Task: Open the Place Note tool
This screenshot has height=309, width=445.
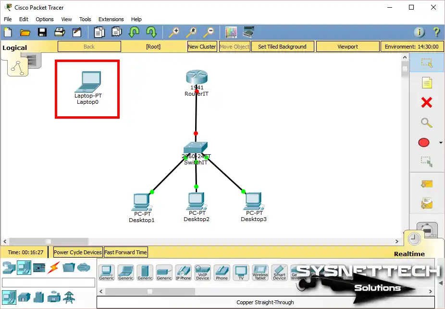Action: (426, 82)
